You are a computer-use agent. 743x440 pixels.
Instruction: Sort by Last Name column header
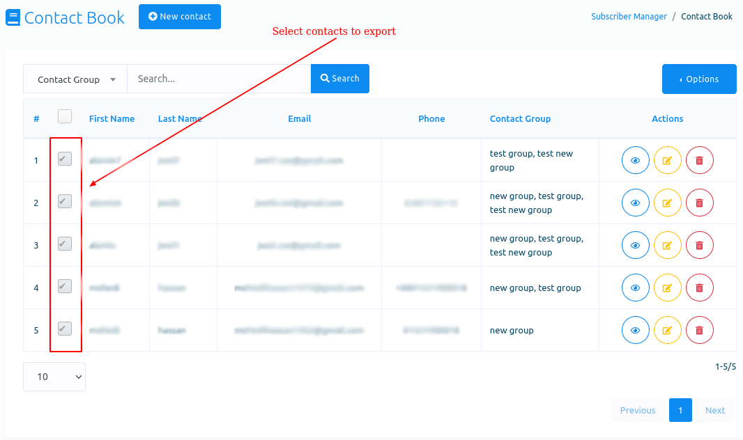(x=180, y=119)
